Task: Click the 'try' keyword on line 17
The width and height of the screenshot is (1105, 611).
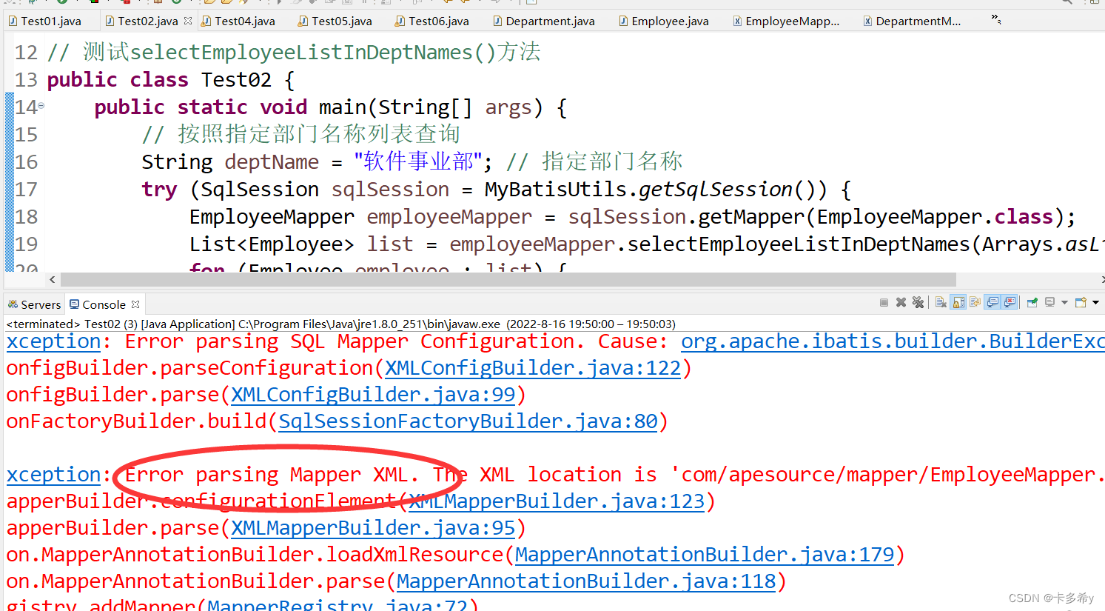Action: coord(159,190)
